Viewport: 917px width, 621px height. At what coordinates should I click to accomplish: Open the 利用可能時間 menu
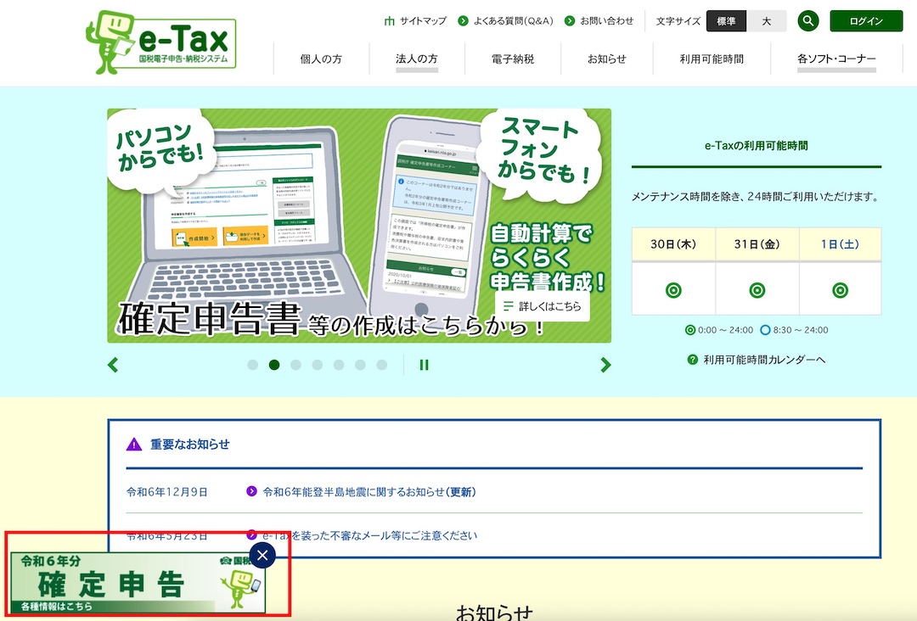[712, 59]
